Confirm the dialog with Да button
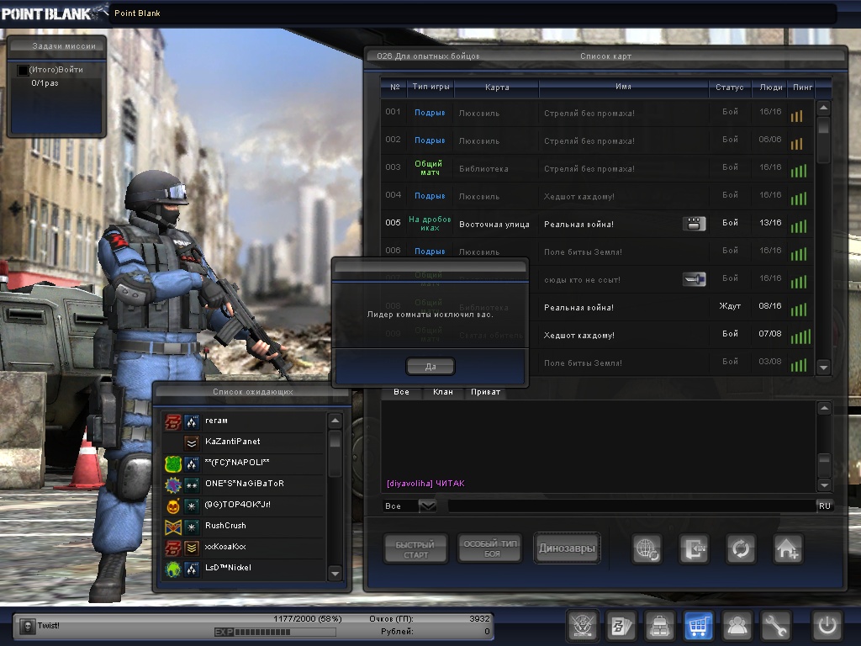 (430, 367)
